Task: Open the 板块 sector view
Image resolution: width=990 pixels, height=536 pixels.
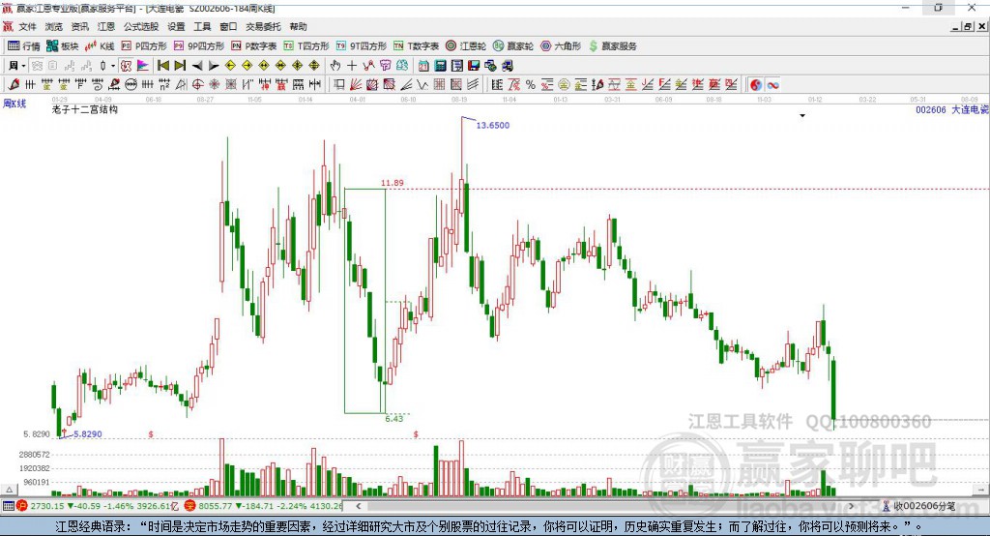Action: (x=62, y=46)
